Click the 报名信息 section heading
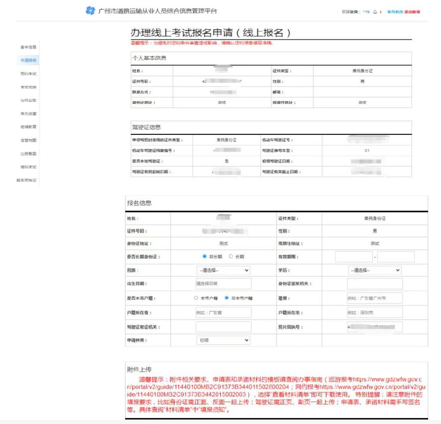 139,203
